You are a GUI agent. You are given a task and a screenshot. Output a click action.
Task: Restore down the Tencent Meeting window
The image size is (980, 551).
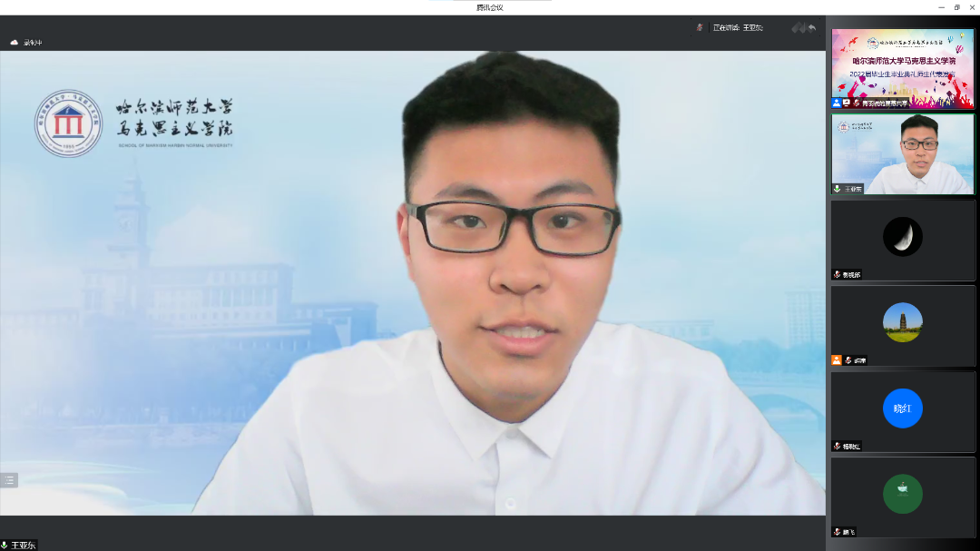(956, 7)
